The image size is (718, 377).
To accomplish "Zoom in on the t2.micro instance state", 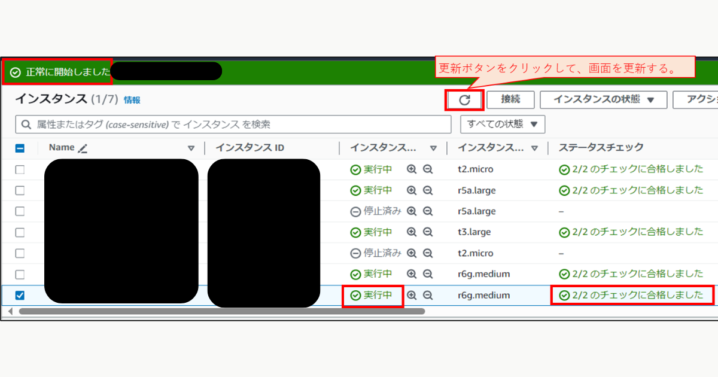I will pos(412,169).
